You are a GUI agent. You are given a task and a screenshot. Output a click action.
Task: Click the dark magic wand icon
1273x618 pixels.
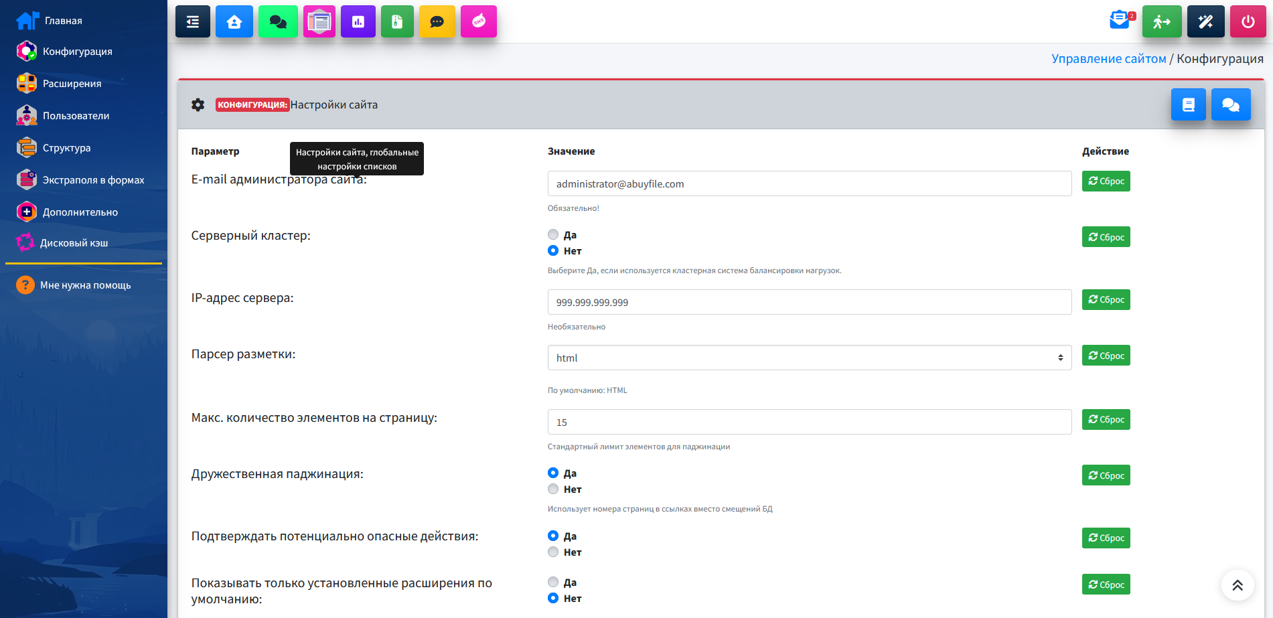point(1205,21)
